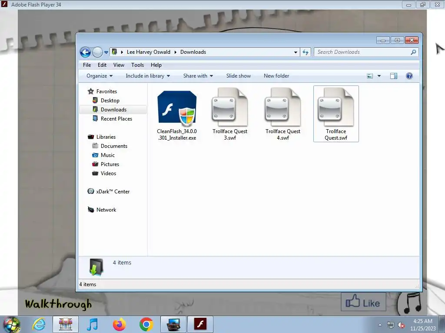Toggle the music note in Flash game
Image resolution: width=445 pixels, height=333 pixels.
pos(412,303)
